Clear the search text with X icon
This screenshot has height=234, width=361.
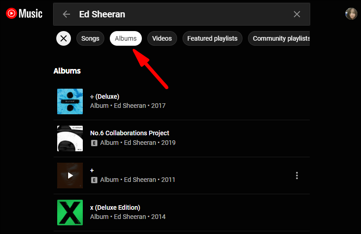coord(297,14)
